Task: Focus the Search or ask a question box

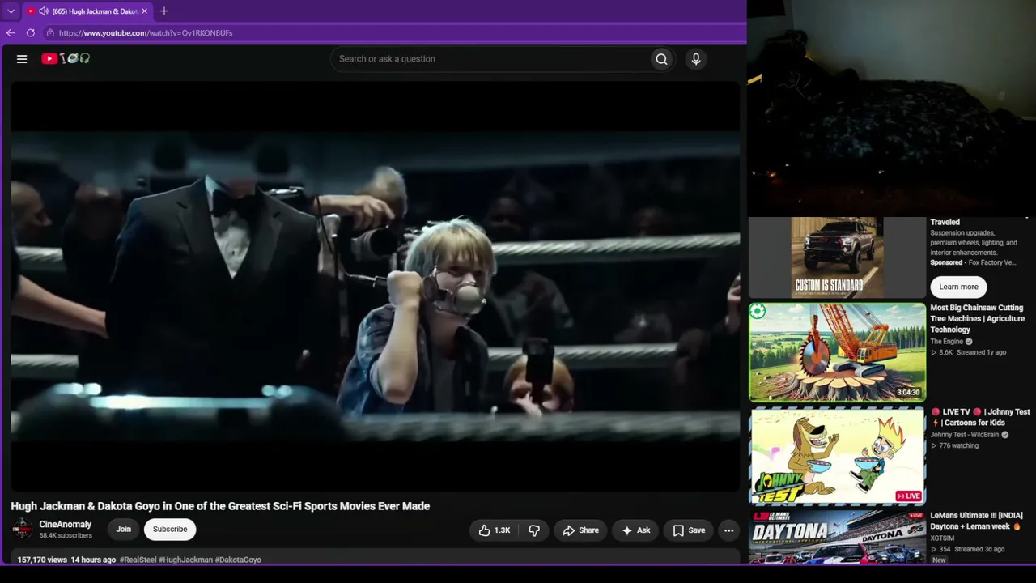Action: point(490,59)
